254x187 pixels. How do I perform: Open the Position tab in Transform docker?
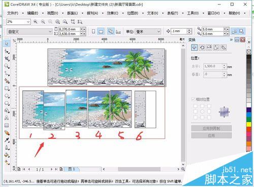(x=194, y=48)
